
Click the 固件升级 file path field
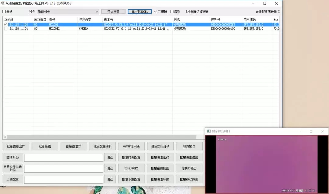[x=64, y=157]
